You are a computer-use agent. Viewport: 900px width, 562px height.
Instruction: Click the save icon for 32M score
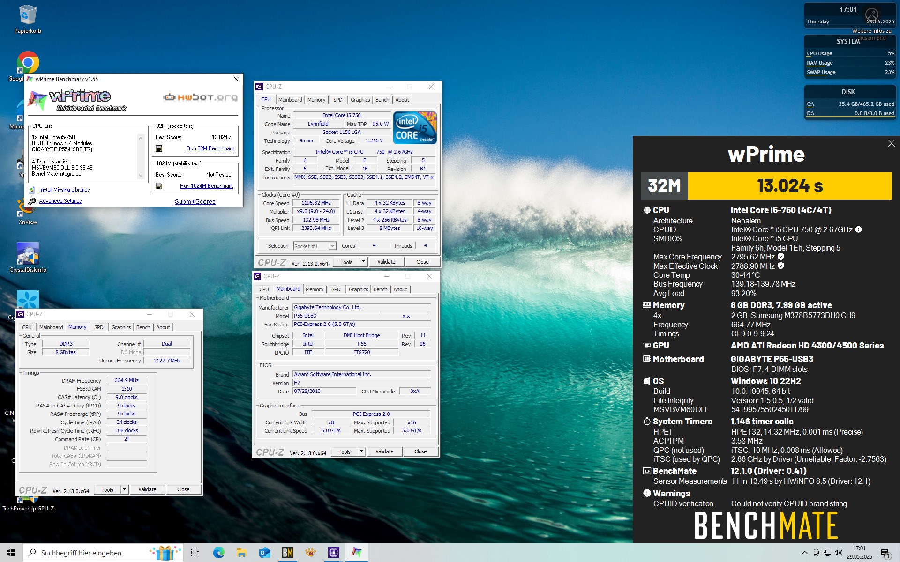pos(159,148)
